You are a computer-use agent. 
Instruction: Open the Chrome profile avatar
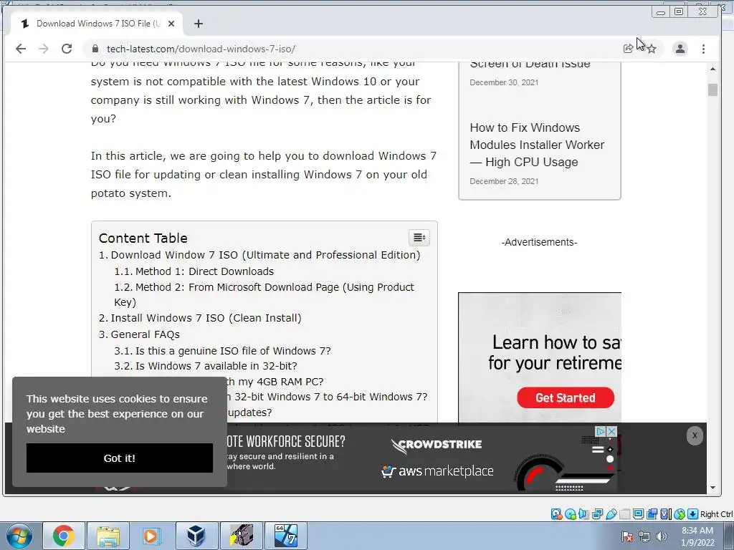(680, 49)
